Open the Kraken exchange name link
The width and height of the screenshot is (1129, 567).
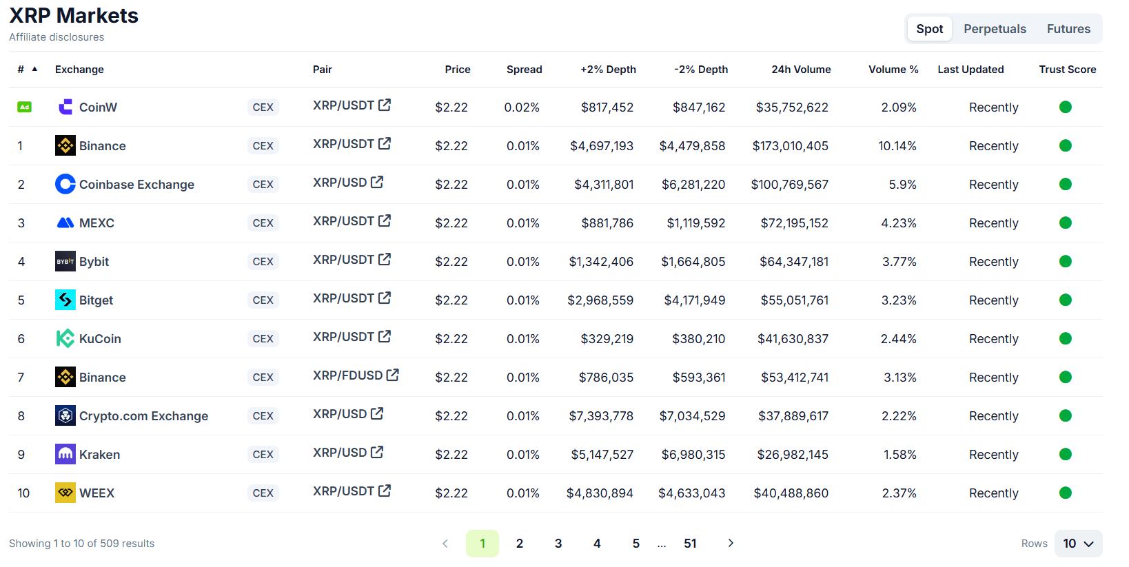click(99, 455)
